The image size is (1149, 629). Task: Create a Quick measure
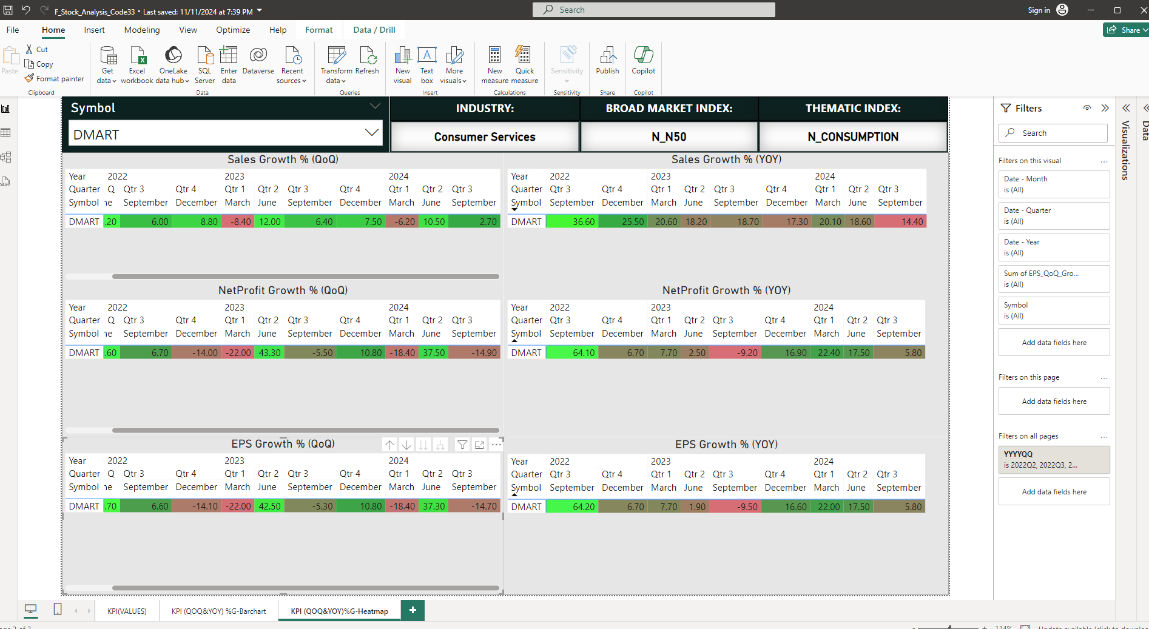[x=525, y=65]
